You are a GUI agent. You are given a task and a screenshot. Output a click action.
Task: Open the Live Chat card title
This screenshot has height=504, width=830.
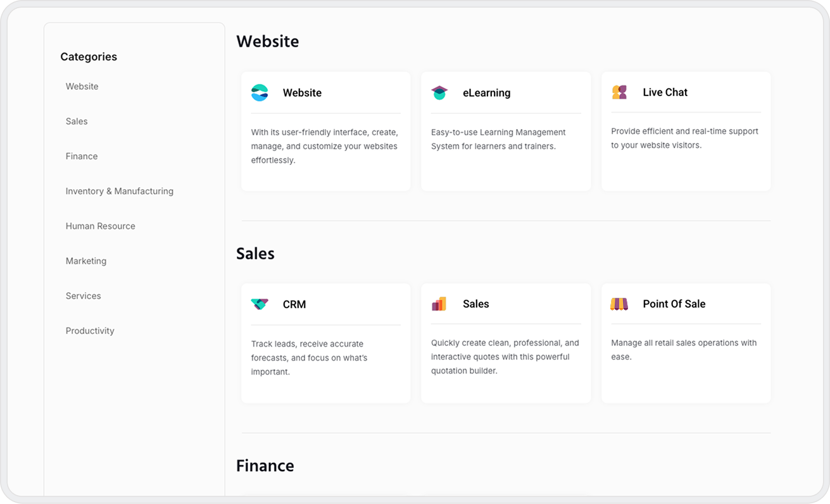(665, 92)
